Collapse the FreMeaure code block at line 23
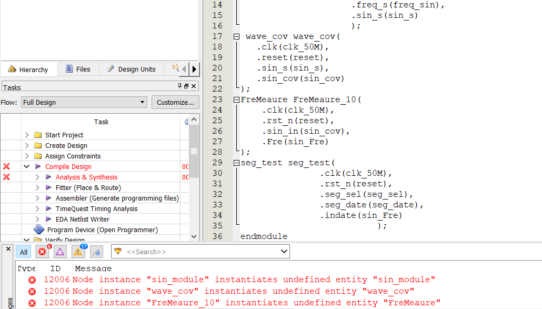Screen dimensions: 542x309 tap(236, 99)
